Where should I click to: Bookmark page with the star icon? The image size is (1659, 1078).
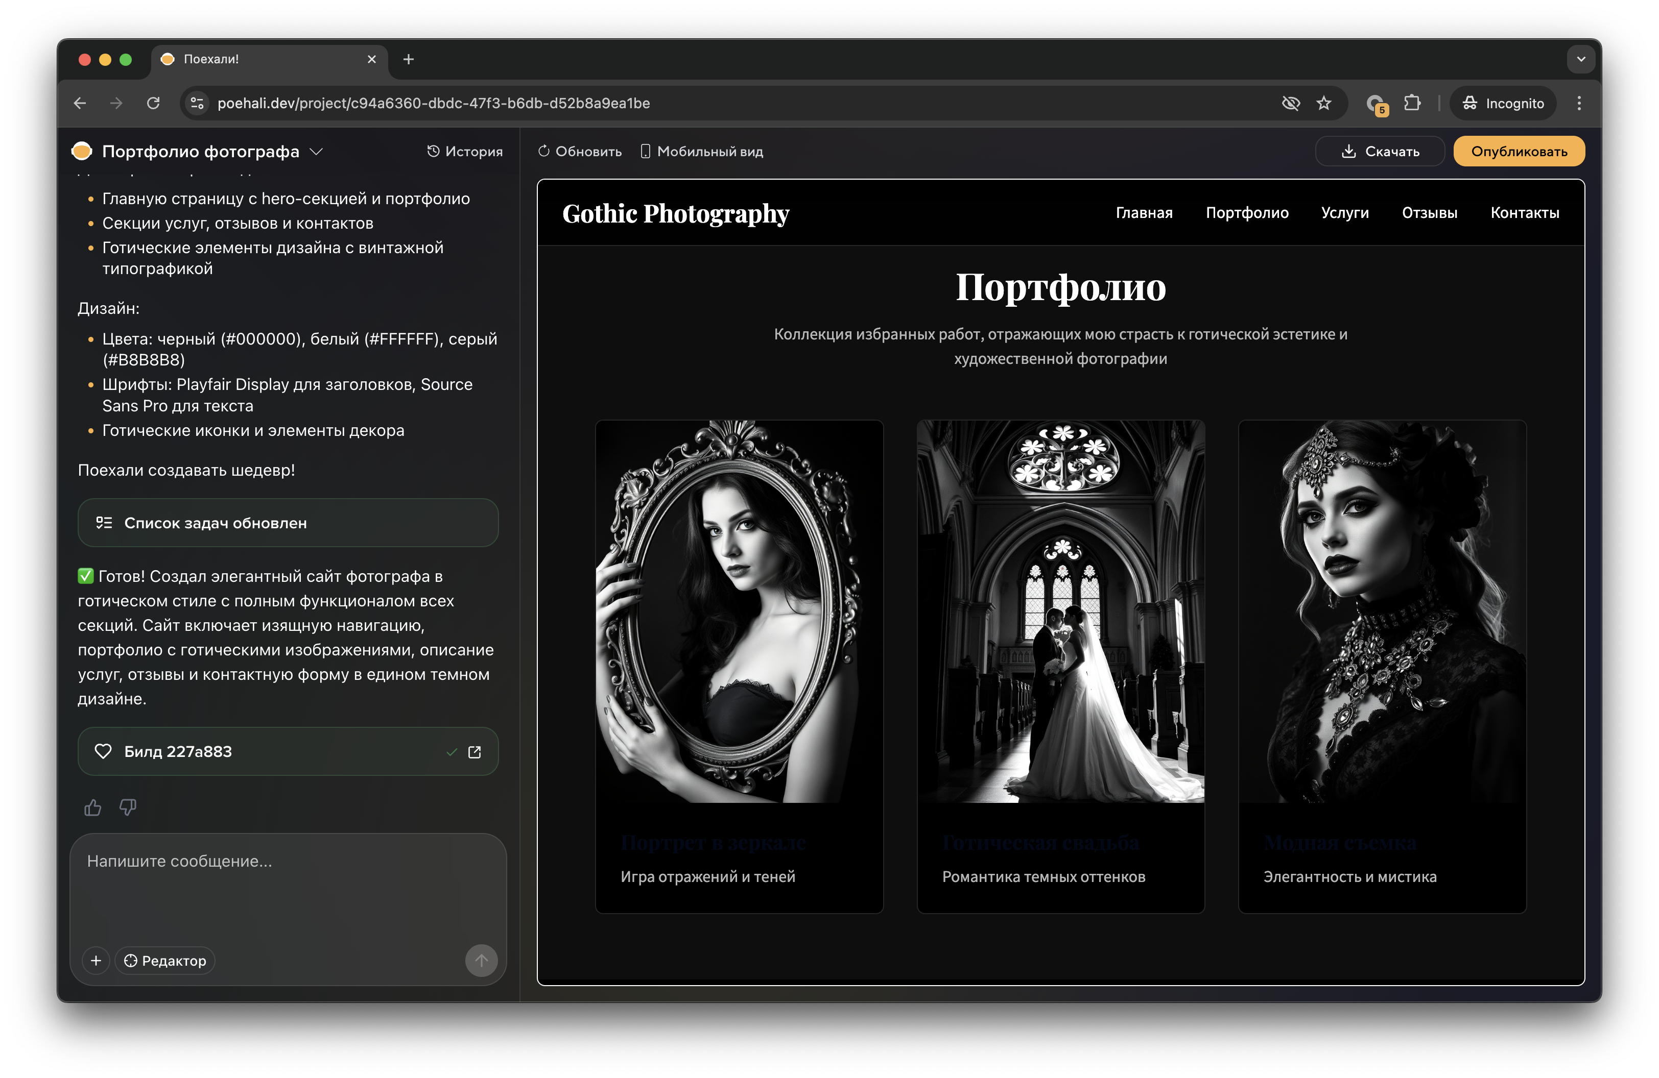(x=1324, y=103)
